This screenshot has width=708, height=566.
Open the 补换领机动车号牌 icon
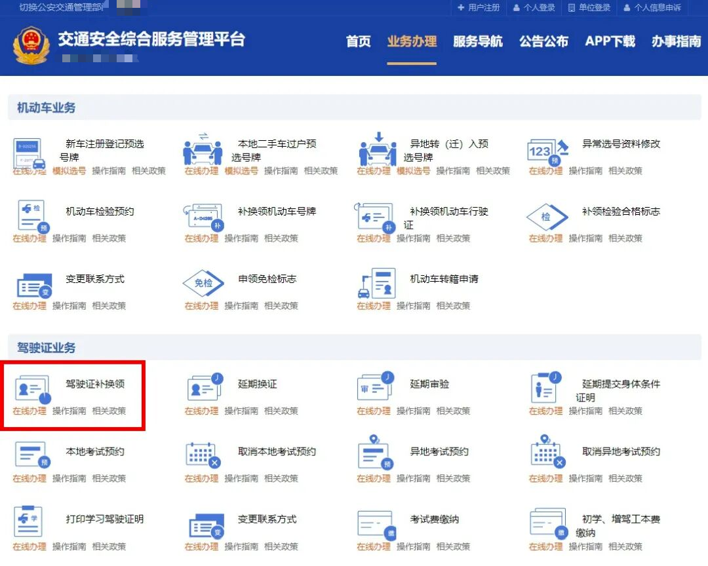point(204,217)
